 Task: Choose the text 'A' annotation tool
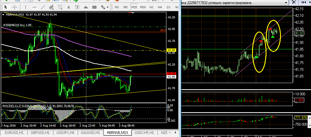tap(69, 7)
